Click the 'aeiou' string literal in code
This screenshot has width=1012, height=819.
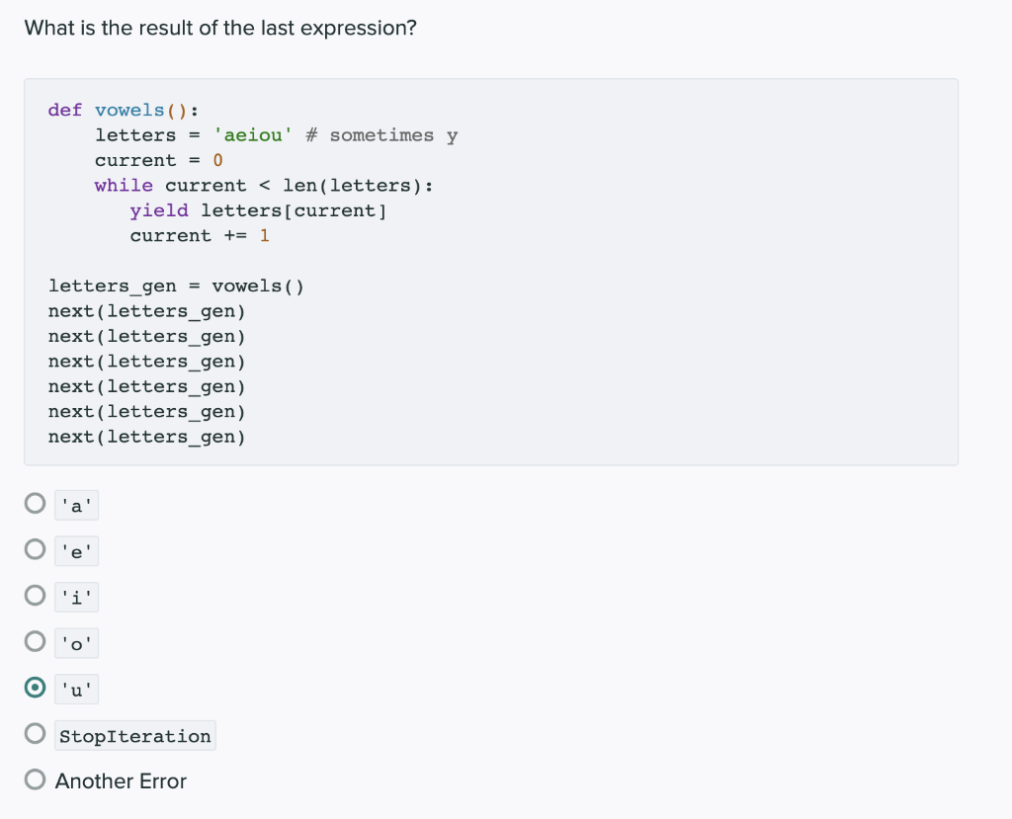click(x=253, y=134)
